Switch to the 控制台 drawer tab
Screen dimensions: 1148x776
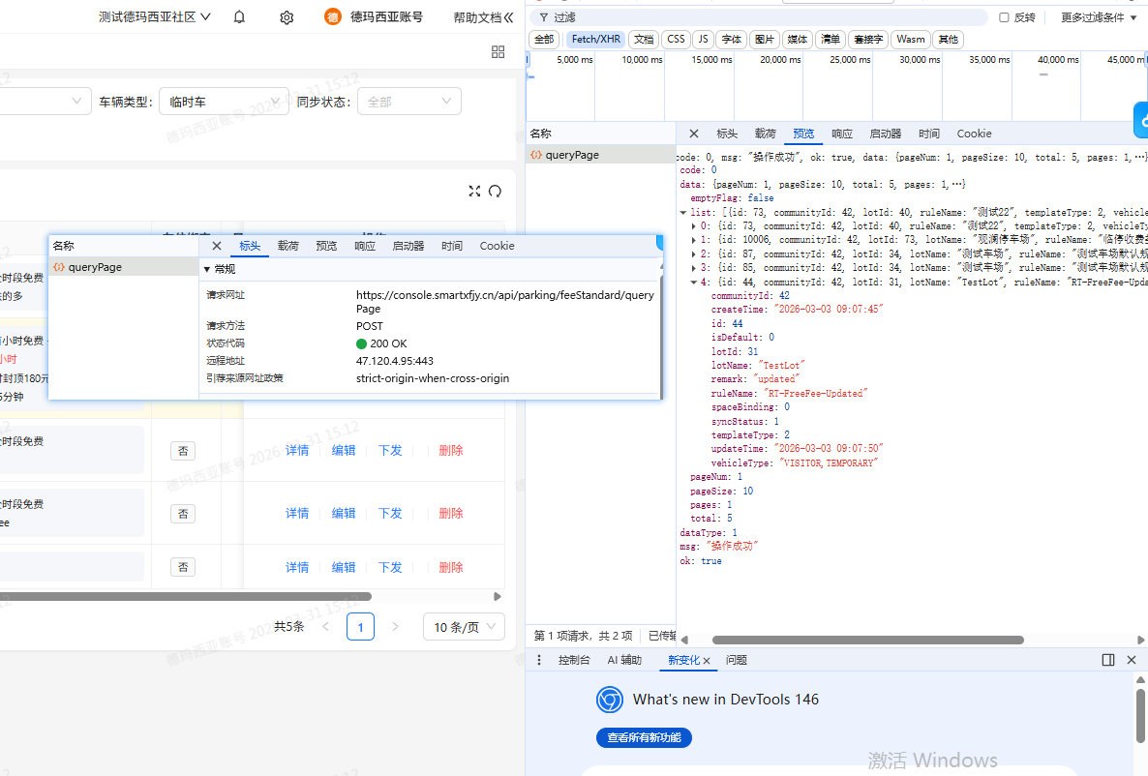pyautogui.click(x=574, y=660)
